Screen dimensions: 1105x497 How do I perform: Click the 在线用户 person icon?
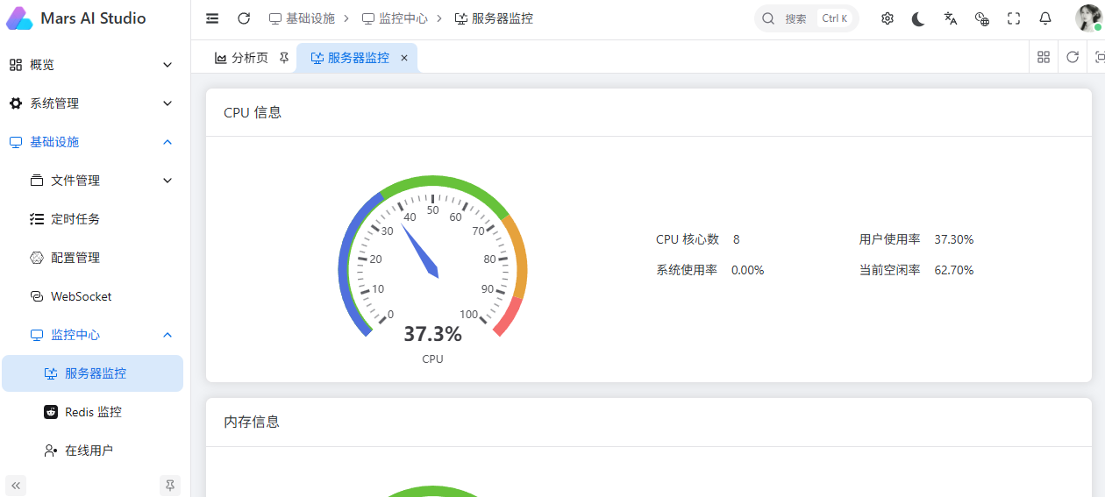click(51, 451)
